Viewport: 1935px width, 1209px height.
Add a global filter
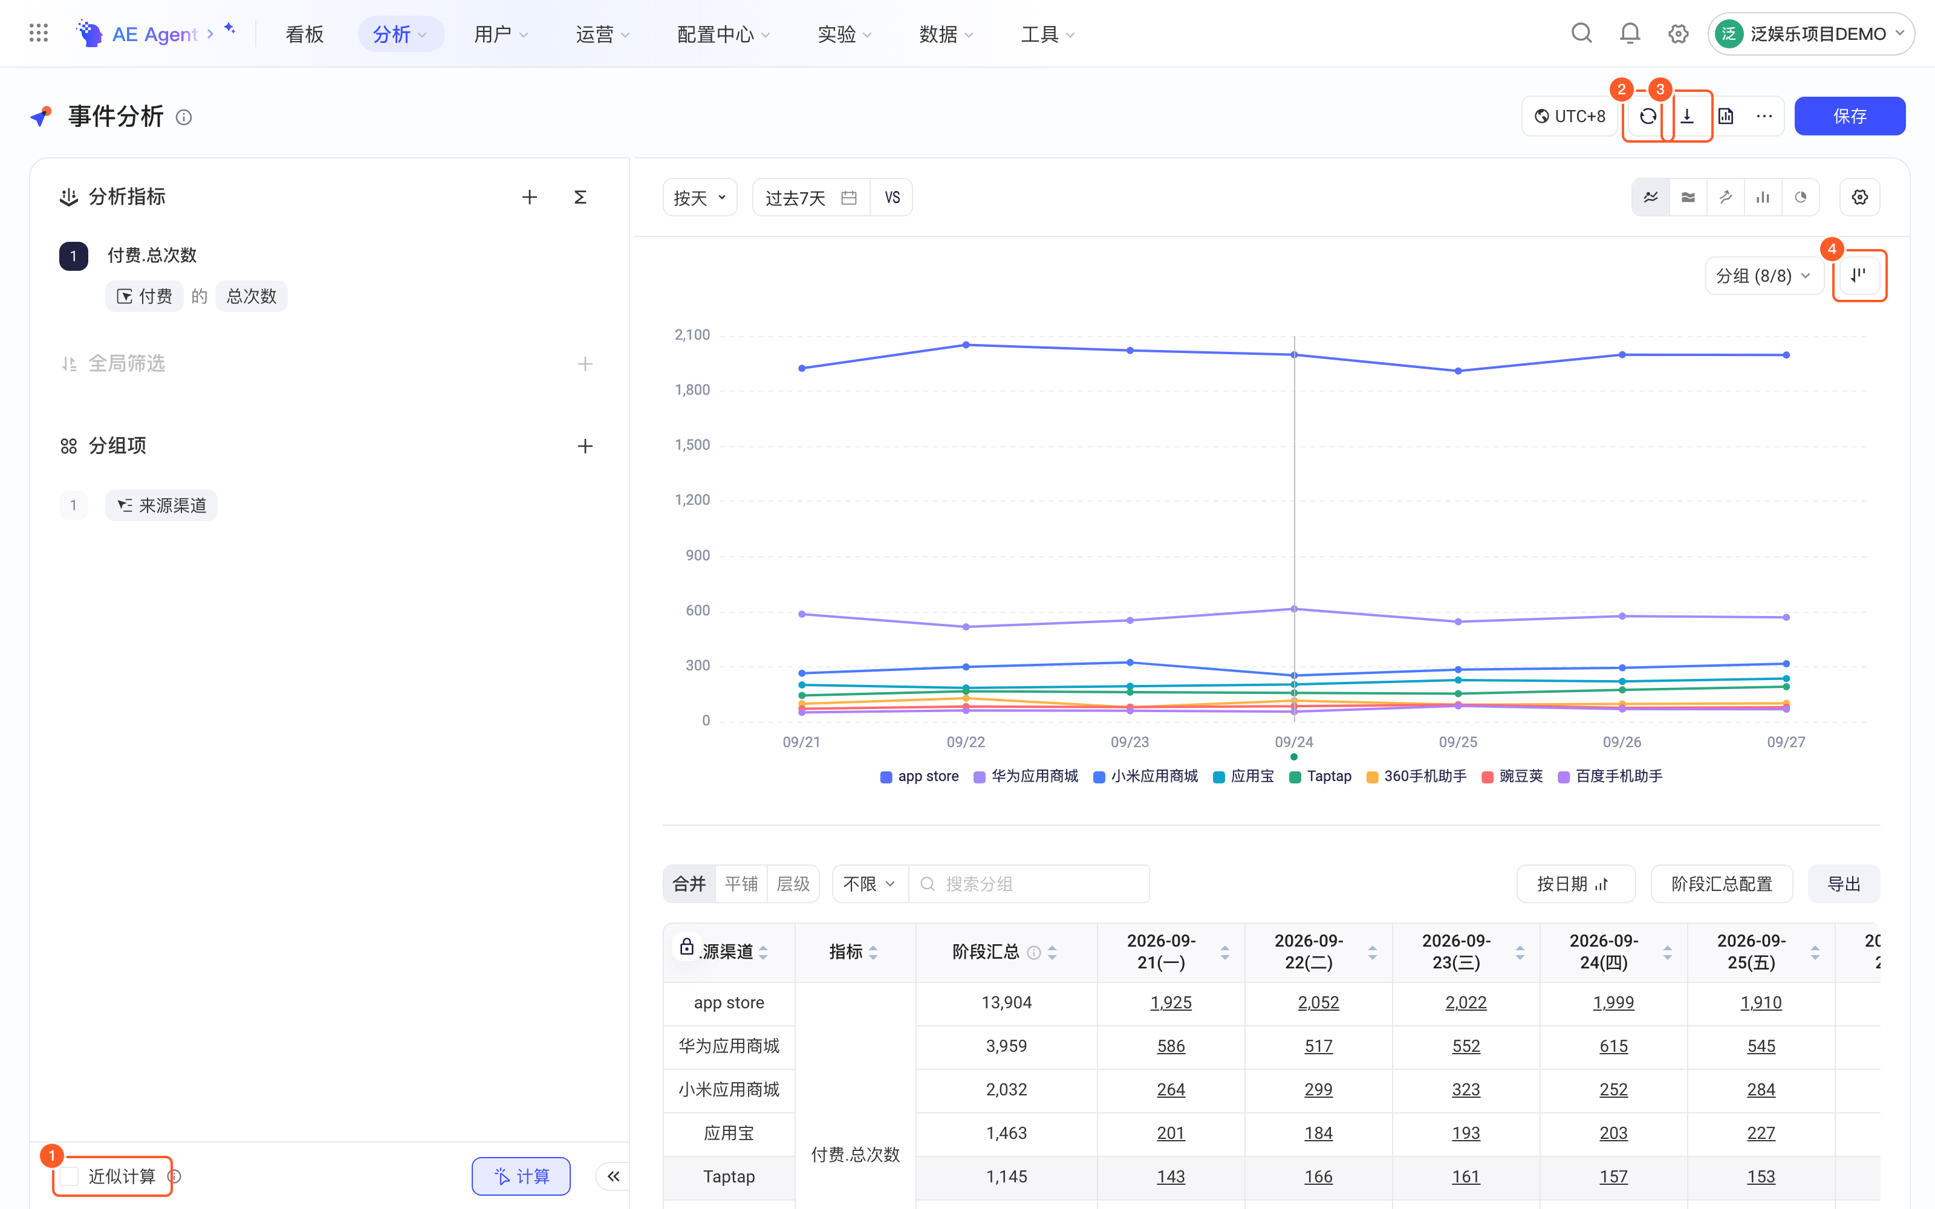pos(585,364)
